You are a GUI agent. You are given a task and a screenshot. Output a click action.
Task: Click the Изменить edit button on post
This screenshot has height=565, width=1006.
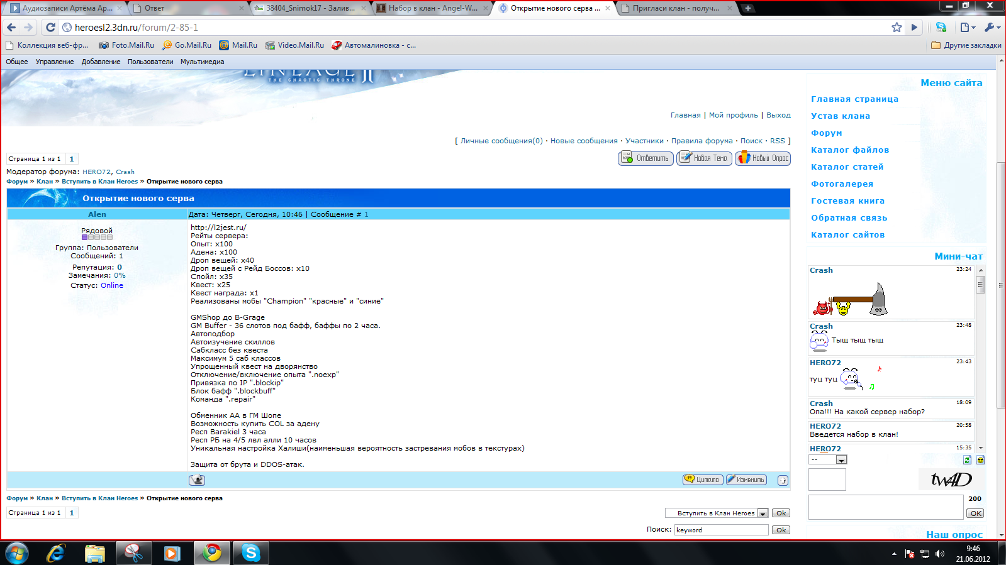[746, 480]
